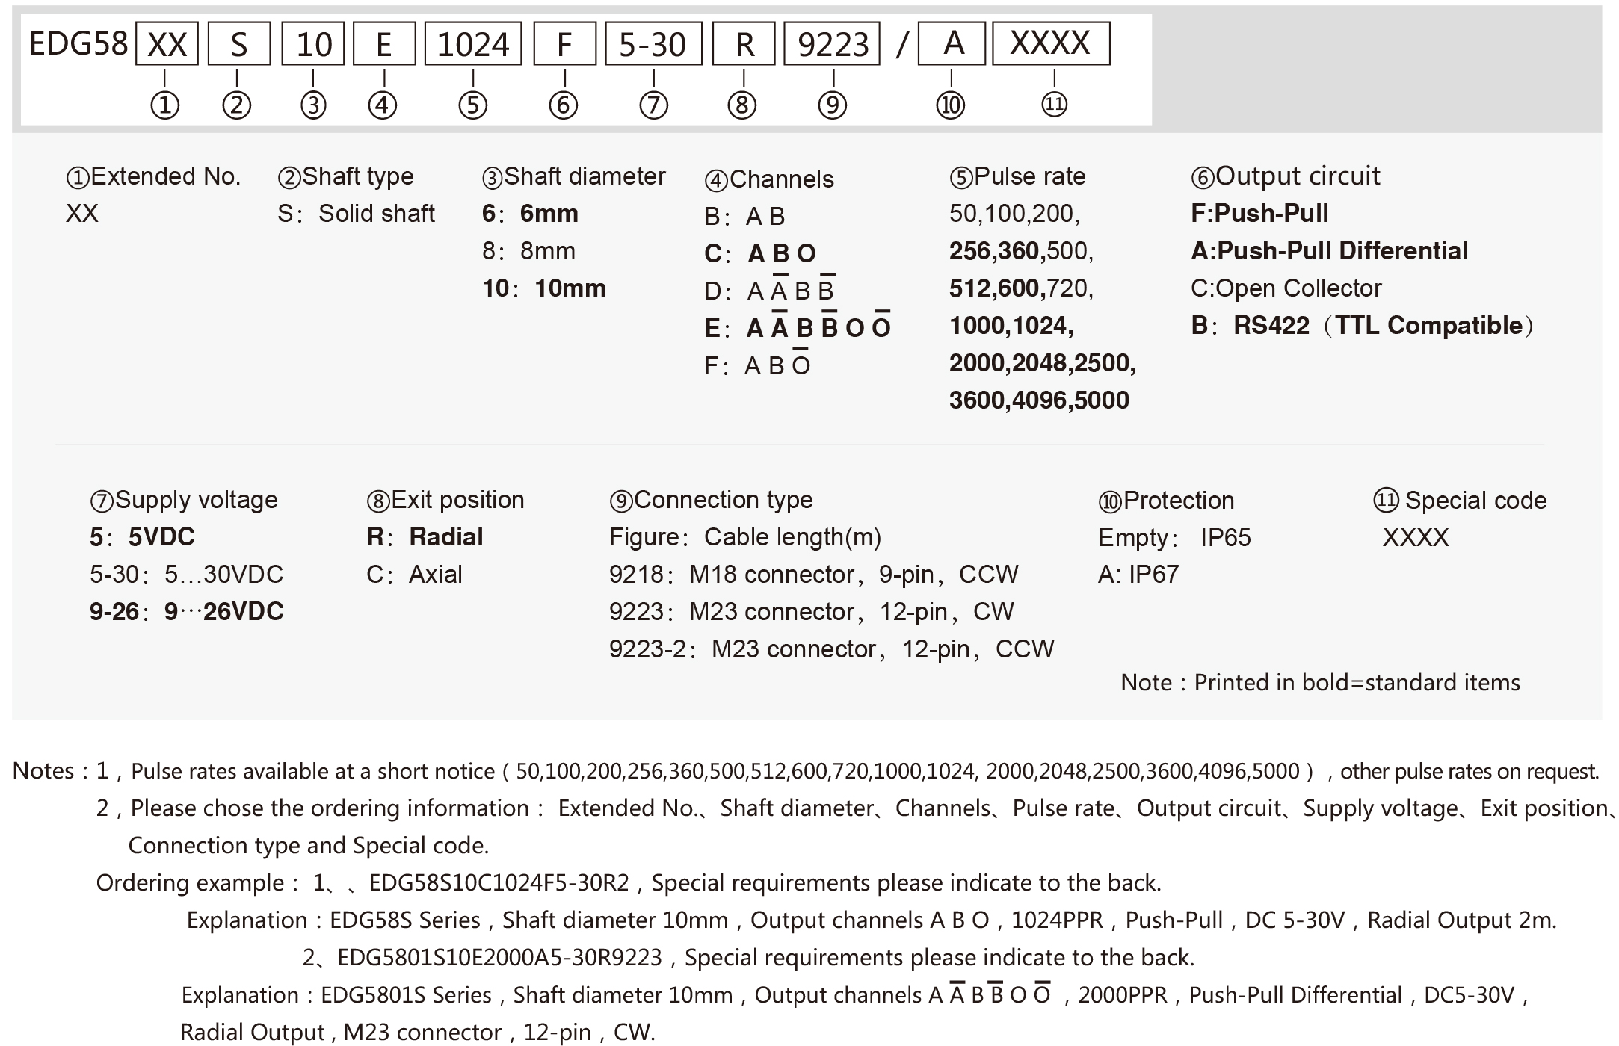Click '50,100,200,' pulse rate line
This screenshot has height=1046, width=1619.
(x=1015, y=214)
